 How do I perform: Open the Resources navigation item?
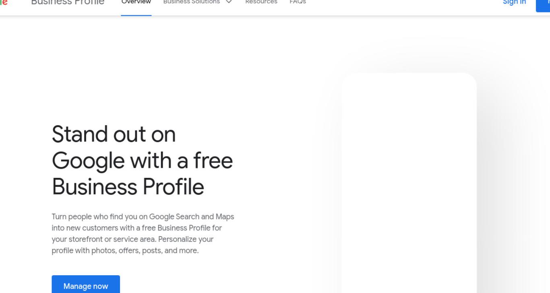coord(261,2)
